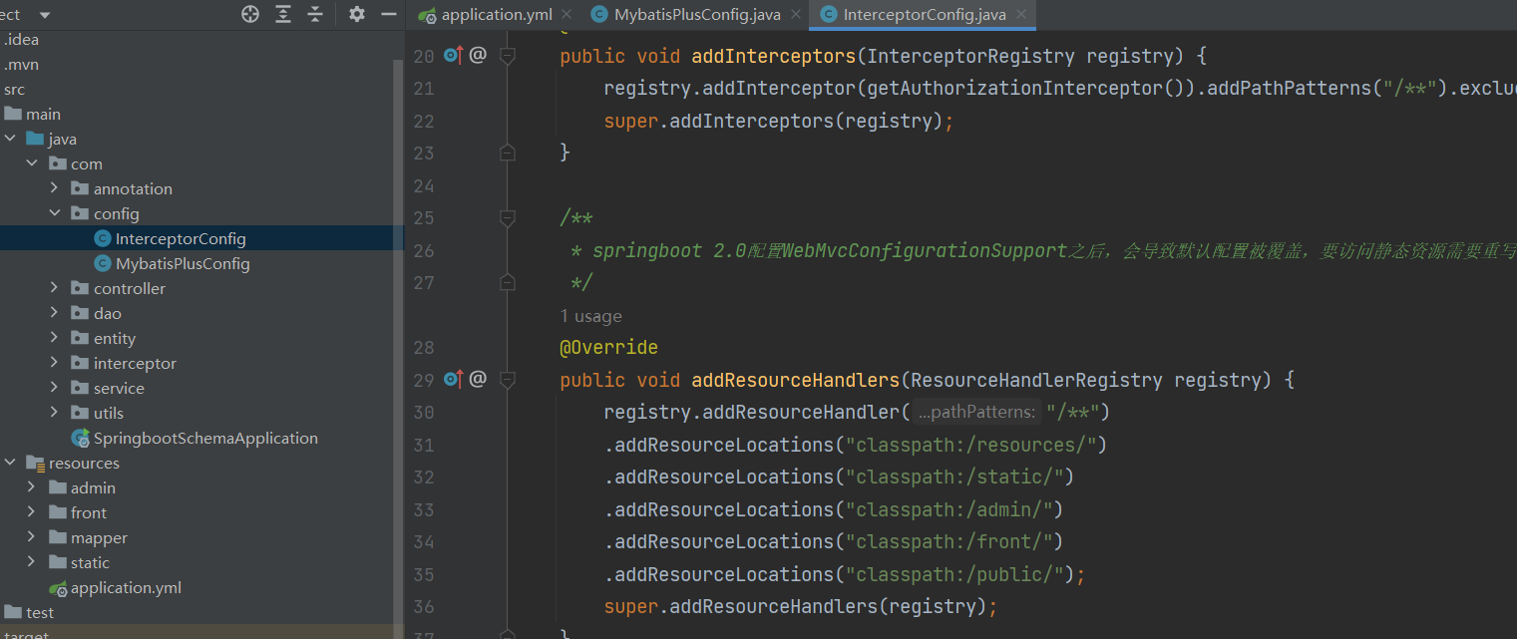Expand the utils package
The height and width of the screenshot is (639, 1517).
(x=55, y=413)
